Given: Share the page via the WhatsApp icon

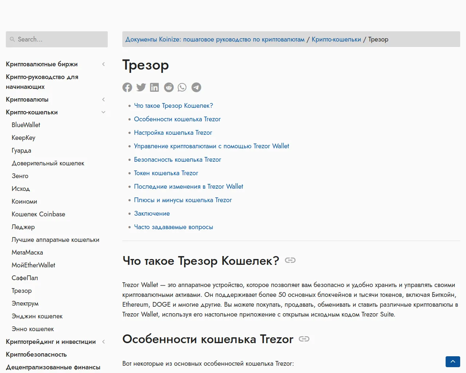Looking at the screenshot, I should (x=182, y=87).
